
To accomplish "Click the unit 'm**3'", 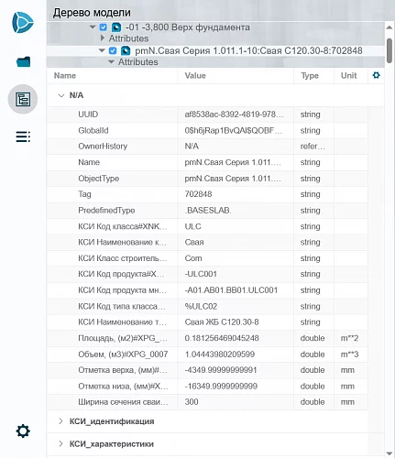I will 349,354.
